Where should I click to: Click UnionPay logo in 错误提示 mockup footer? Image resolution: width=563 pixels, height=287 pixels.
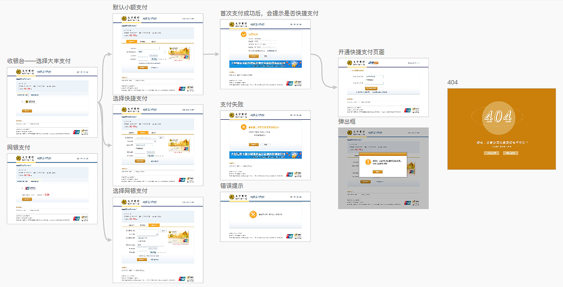pos(290,236)
